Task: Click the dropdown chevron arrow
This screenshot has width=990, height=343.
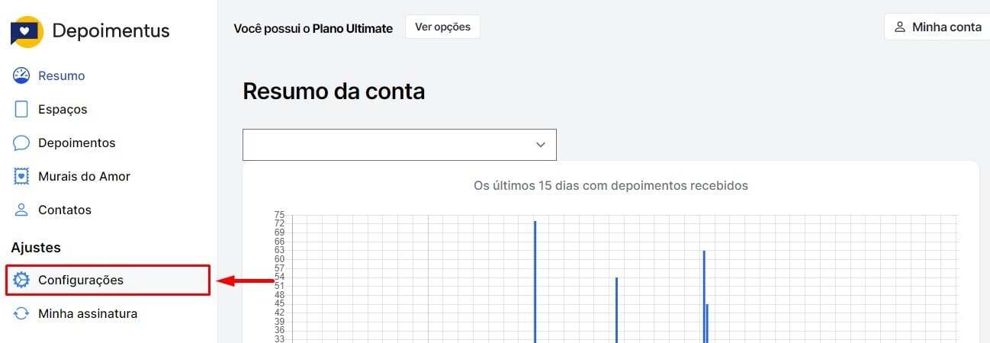Action: 541,145
